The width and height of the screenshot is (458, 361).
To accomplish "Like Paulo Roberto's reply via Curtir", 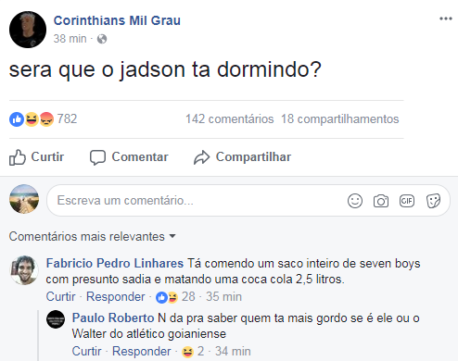I will pyautogui.click(x=86, y=351).
